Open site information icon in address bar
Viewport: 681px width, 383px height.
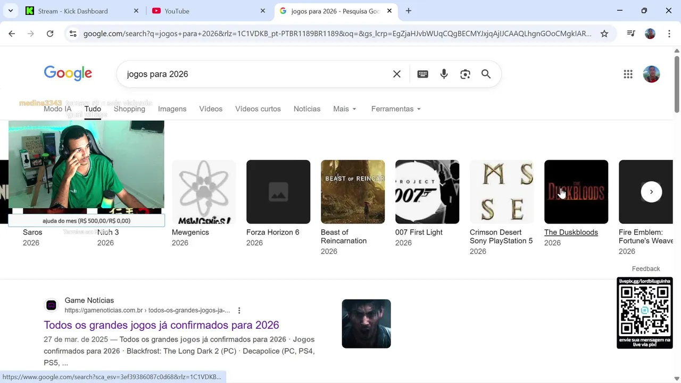[x=73, y=34]
